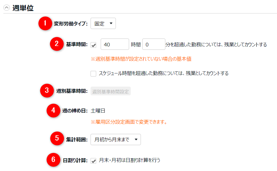This screenshot has height=171, width=277.
Task: Toggle the 基準時間 checkbox
Action: coord(93,45)
